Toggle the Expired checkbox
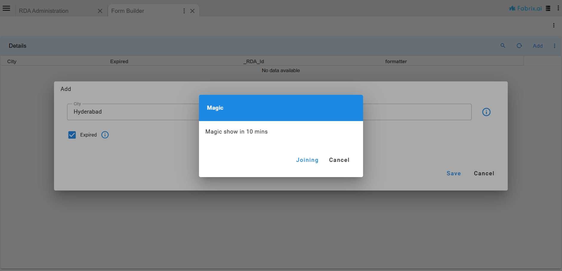 tap(72, 135)
